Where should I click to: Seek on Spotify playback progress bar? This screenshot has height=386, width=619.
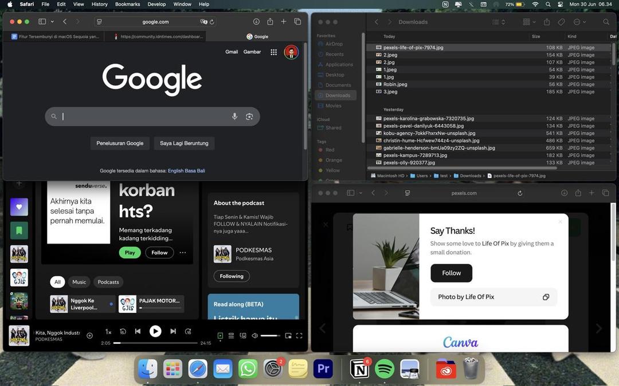(155, 343)
